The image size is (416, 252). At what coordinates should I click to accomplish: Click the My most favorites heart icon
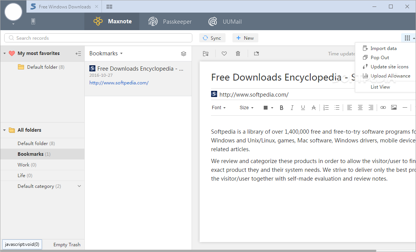tap(12, 53)
